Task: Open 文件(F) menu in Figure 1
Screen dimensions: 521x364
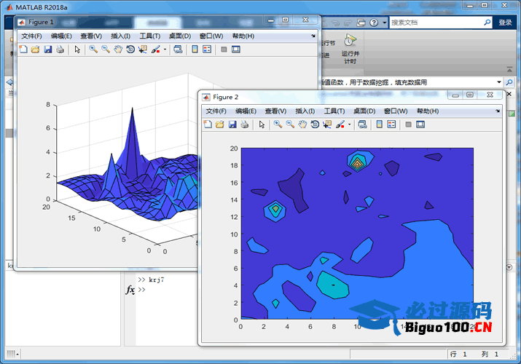Action: point(31,36)
